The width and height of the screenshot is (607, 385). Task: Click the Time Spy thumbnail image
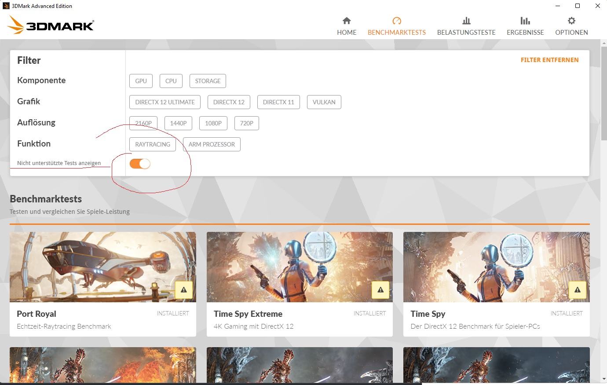click(497, 267)
